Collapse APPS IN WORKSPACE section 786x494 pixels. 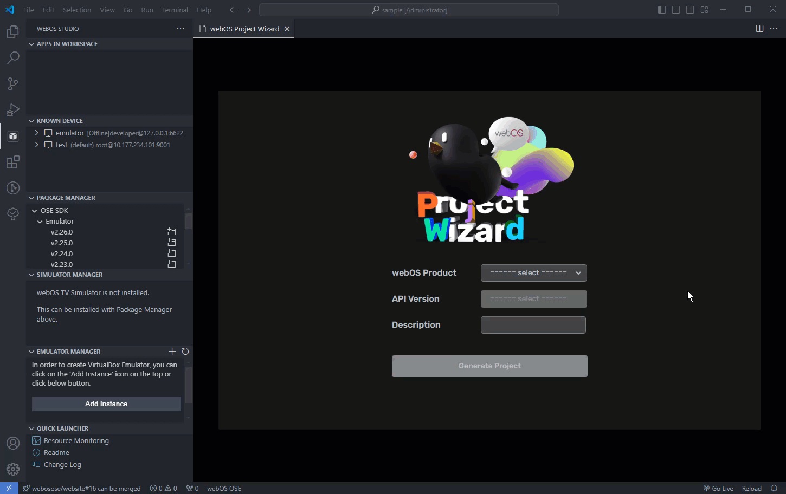109,44
